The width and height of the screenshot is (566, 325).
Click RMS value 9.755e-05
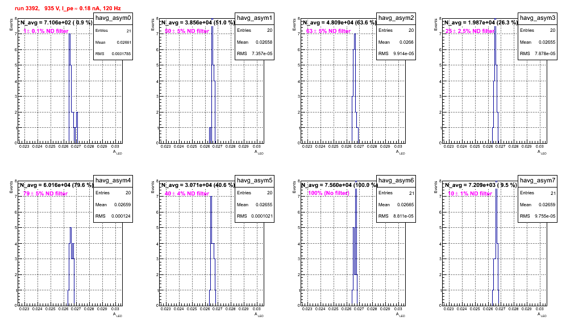pos(545,216)
